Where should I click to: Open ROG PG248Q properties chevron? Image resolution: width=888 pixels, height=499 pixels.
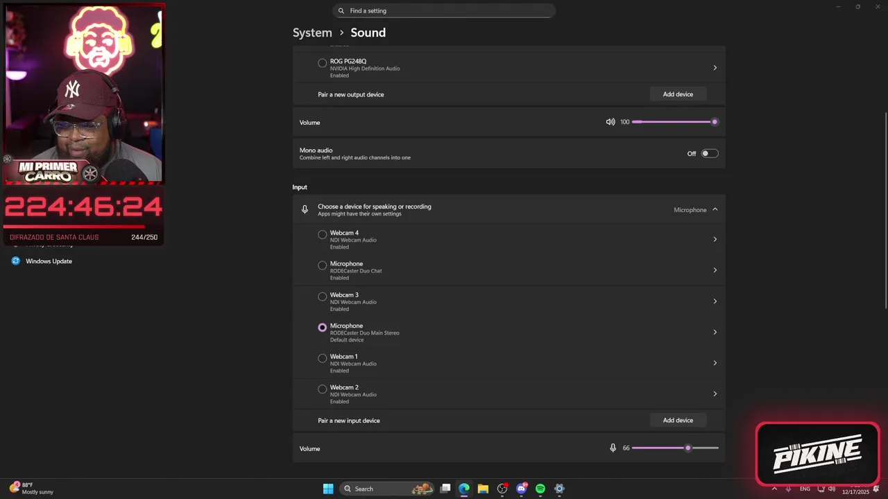[x=715, y=68]
